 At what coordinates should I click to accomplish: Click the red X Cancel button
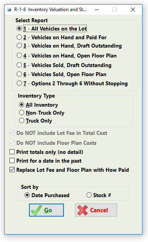pos(96,210)
